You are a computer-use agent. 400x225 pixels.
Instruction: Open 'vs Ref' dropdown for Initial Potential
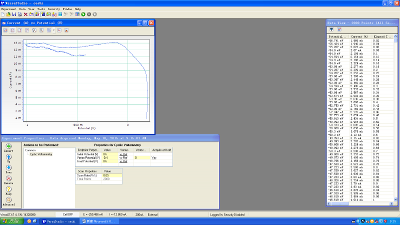[122, 154]
